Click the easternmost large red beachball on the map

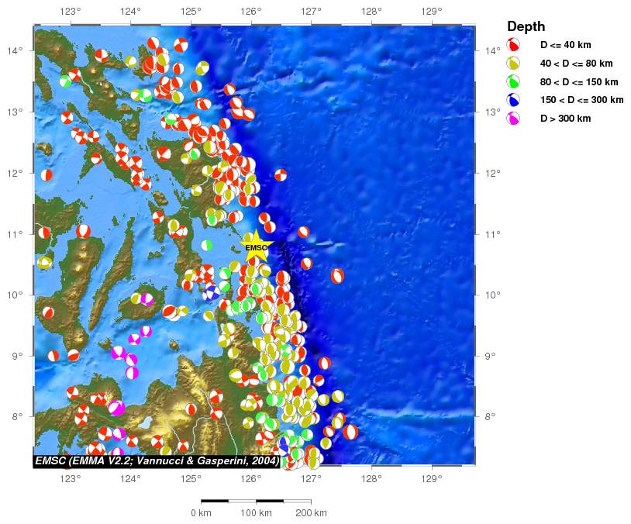350,432
